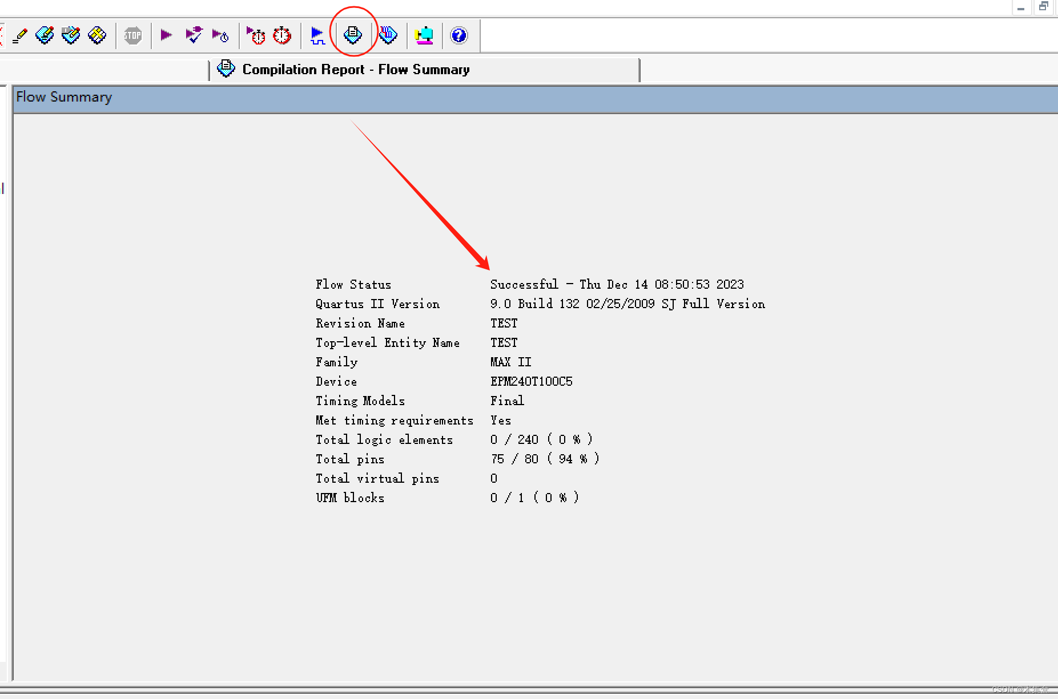
Task: Start Compilation with the purple play icon
Action: point(166,35)
